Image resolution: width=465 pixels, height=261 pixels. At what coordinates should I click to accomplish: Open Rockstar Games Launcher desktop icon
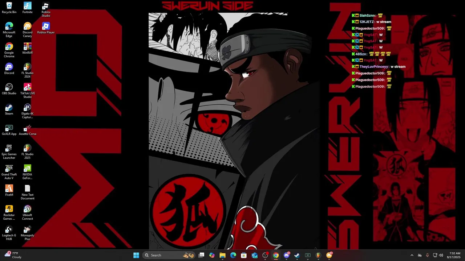(9, 213)
